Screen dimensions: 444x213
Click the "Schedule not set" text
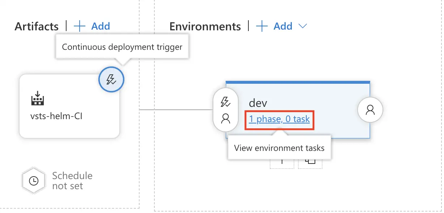click(72, 181)
